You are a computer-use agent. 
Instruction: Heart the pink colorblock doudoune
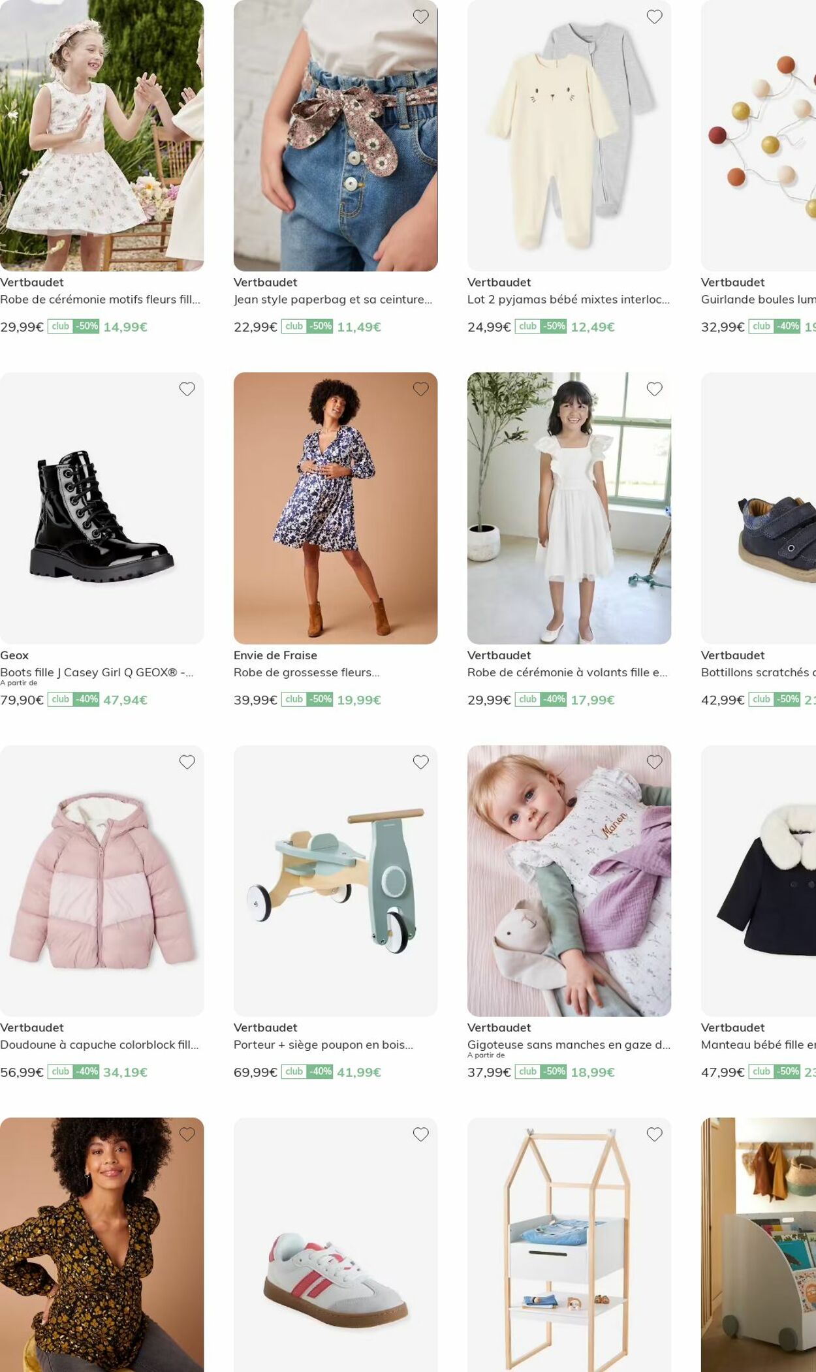click(187, 762)
